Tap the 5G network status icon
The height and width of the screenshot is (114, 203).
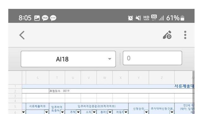[154, 18]
